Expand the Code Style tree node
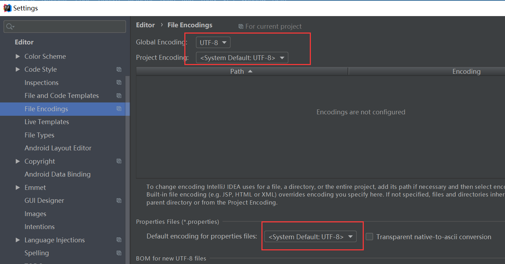Viewport: 505px width, 264px height. pos(18,70)
